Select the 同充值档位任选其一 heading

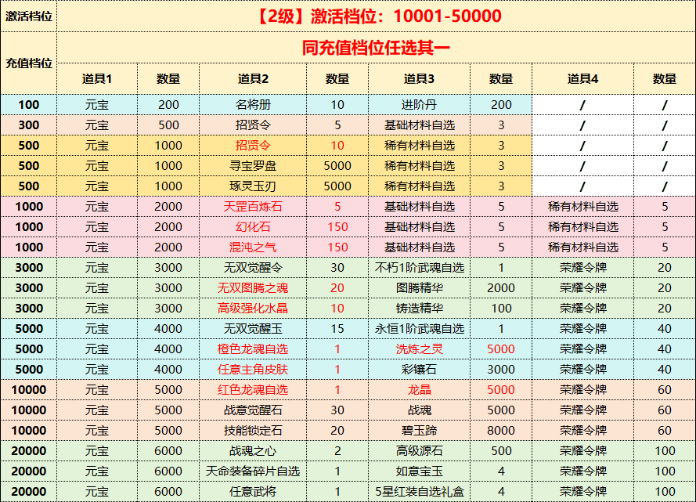tap(376, 48)
